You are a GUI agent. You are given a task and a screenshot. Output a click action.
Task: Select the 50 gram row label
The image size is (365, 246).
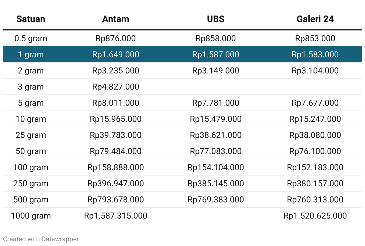pos(31,151)
